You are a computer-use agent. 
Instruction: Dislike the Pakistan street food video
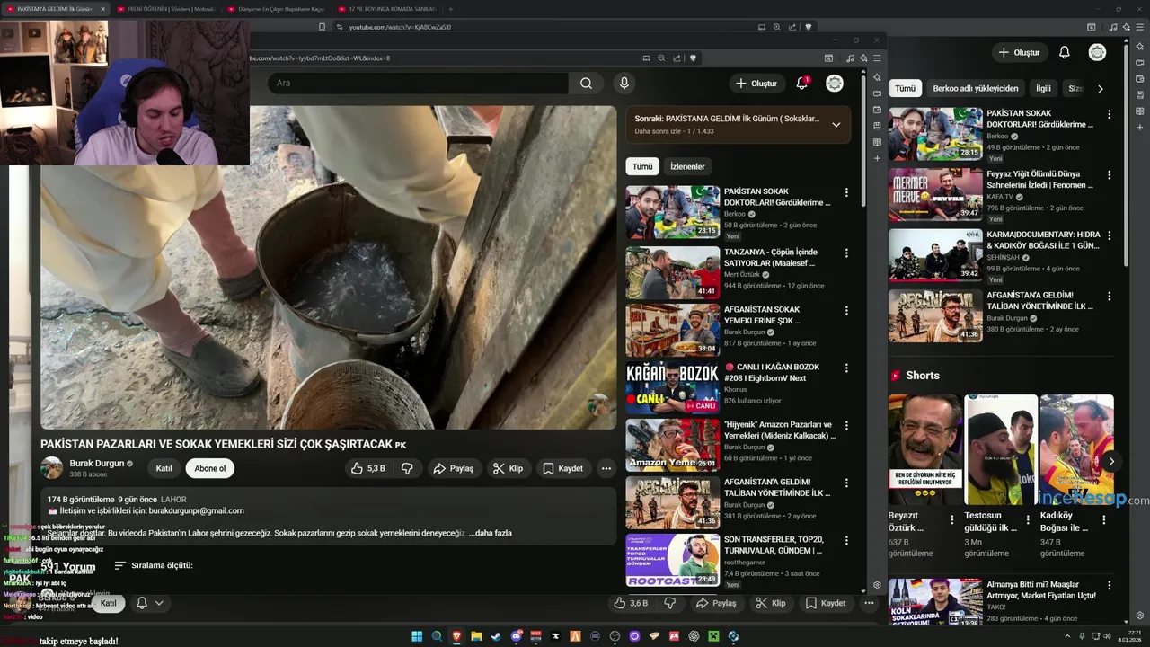[407, 468]
